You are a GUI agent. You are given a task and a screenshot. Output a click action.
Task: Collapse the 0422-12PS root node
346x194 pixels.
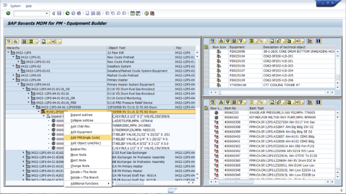[x=8, y=52]
